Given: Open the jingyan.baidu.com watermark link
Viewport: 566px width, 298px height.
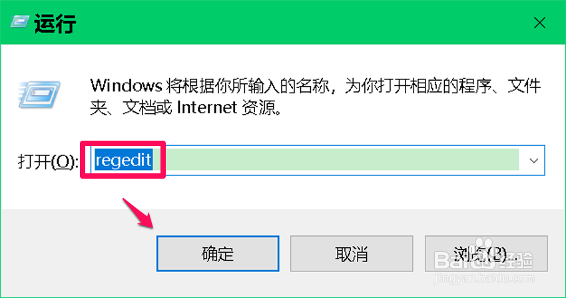Looking at the screenshot, I should [x=484, y=279].
